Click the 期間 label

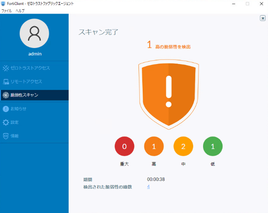[88, 180]
